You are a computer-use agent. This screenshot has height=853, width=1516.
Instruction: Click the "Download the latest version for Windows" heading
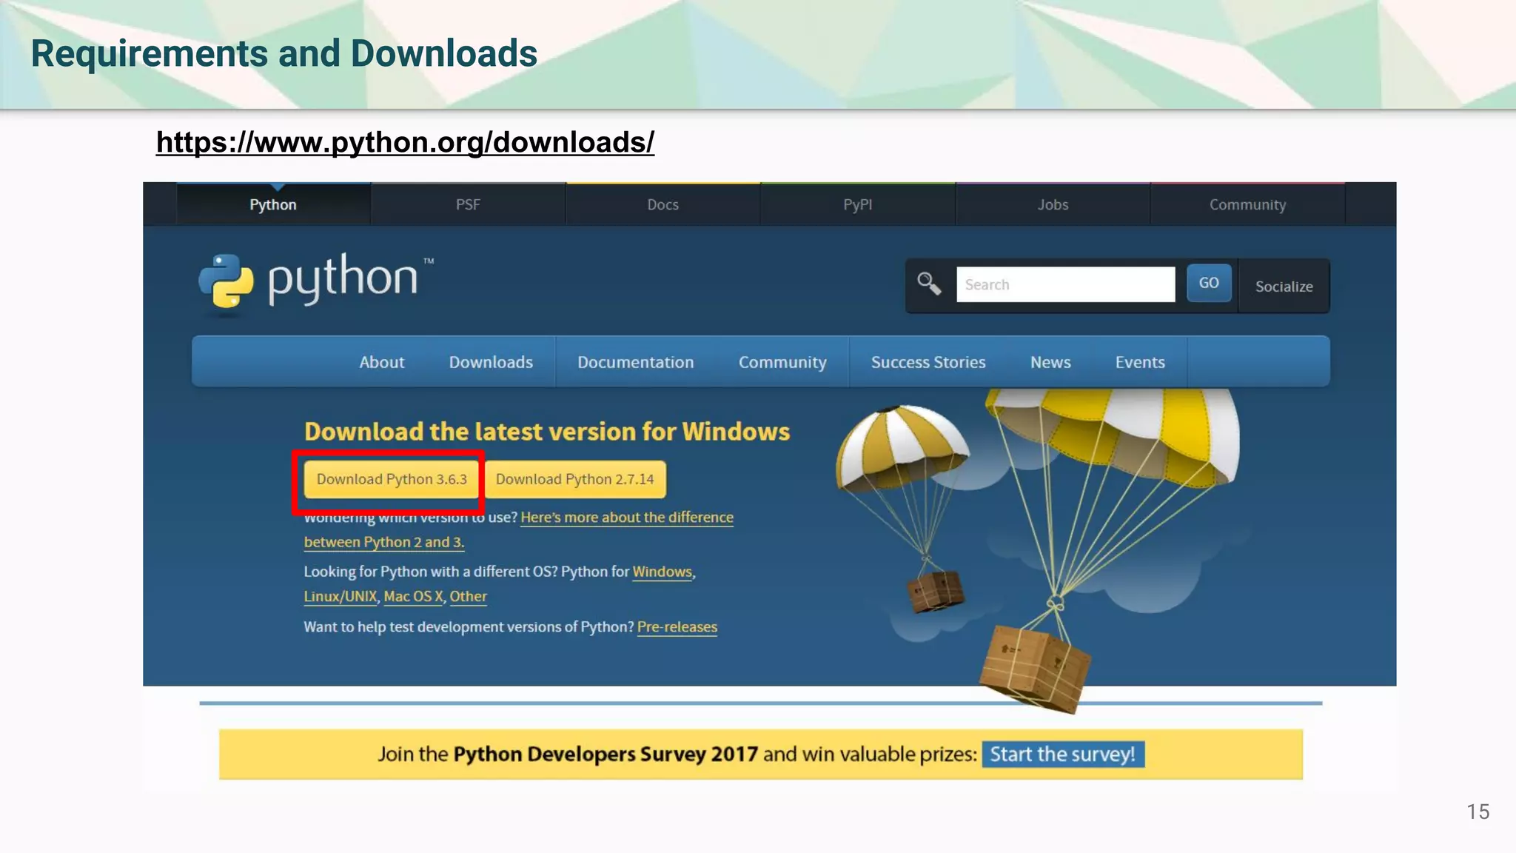tap(547, 431)
